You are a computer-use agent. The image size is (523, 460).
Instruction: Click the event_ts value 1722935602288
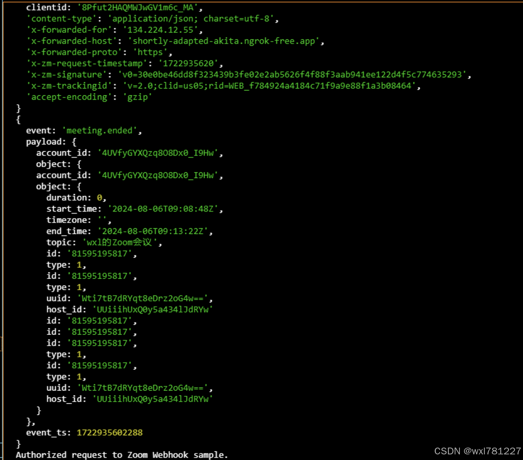[x=110, y=433]
